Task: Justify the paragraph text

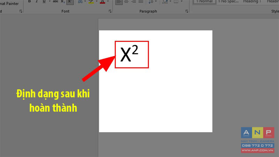Action: (141, 1)
